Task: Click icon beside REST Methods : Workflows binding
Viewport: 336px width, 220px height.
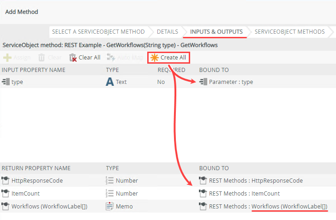Action: [x=203, y=206]
